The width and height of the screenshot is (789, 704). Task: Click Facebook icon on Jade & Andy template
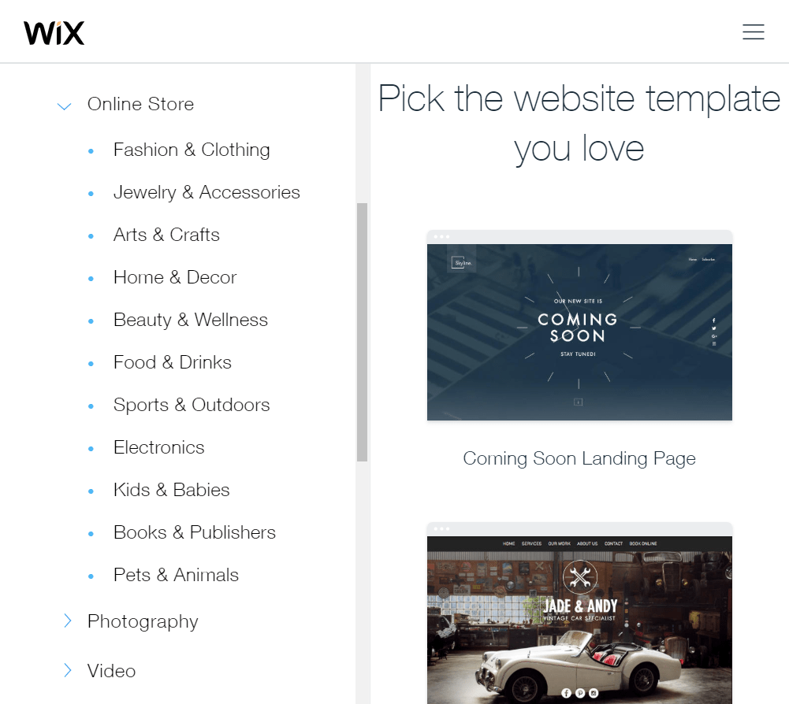pos(566,694)
